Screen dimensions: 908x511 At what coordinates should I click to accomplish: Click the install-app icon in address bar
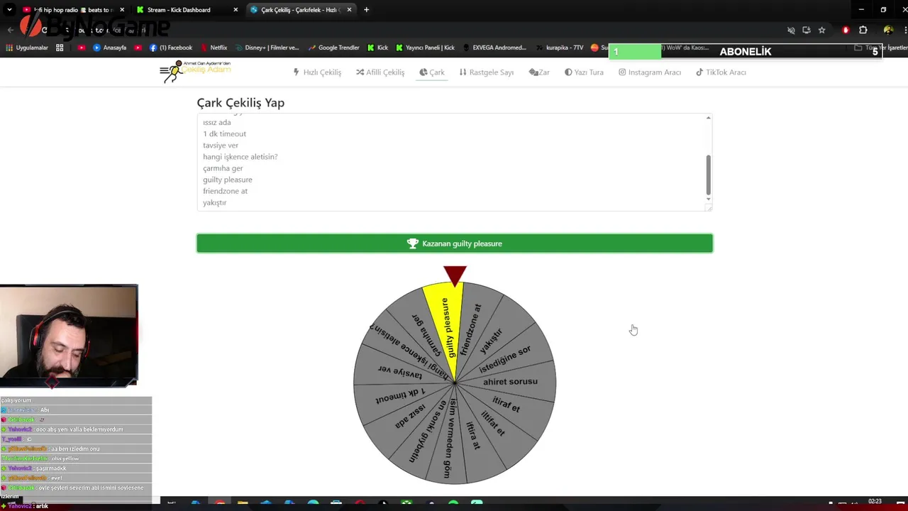coord(807,30)
